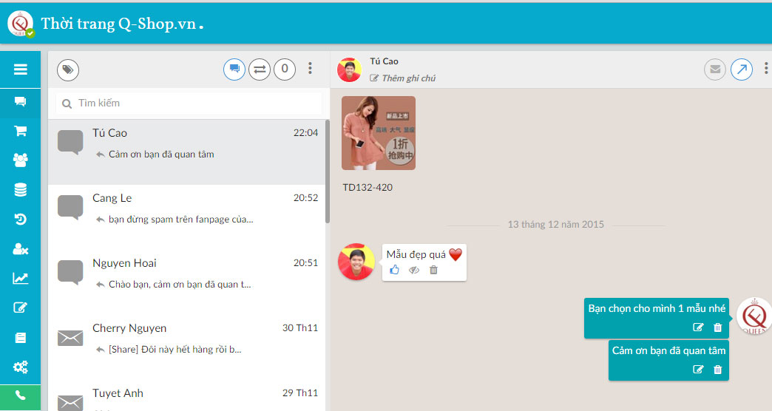The height and width of the screenshot is (411, 772).
Task: Hide the comment Mẫu đẹp quá
Action: point(414,270)
